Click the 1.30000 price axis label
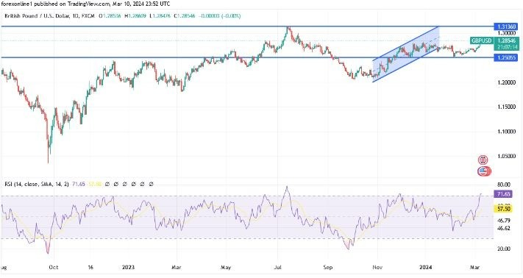The height and width of the screenshot is (278, 523). point(506,33)
